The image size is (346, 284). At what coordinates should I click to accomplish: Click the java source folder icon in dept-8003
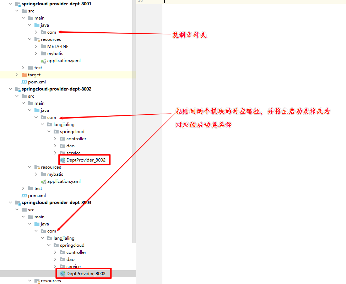(37, 224)
